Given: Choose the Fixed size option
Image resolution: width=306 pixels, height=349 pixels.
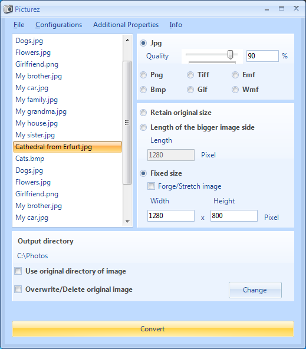Looking at the screenshot, I should coord(143,173).
